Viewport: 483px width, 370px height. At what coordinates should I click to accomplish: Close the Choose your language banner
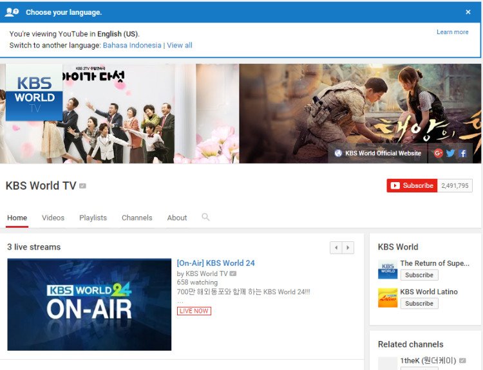click(468, 12)
